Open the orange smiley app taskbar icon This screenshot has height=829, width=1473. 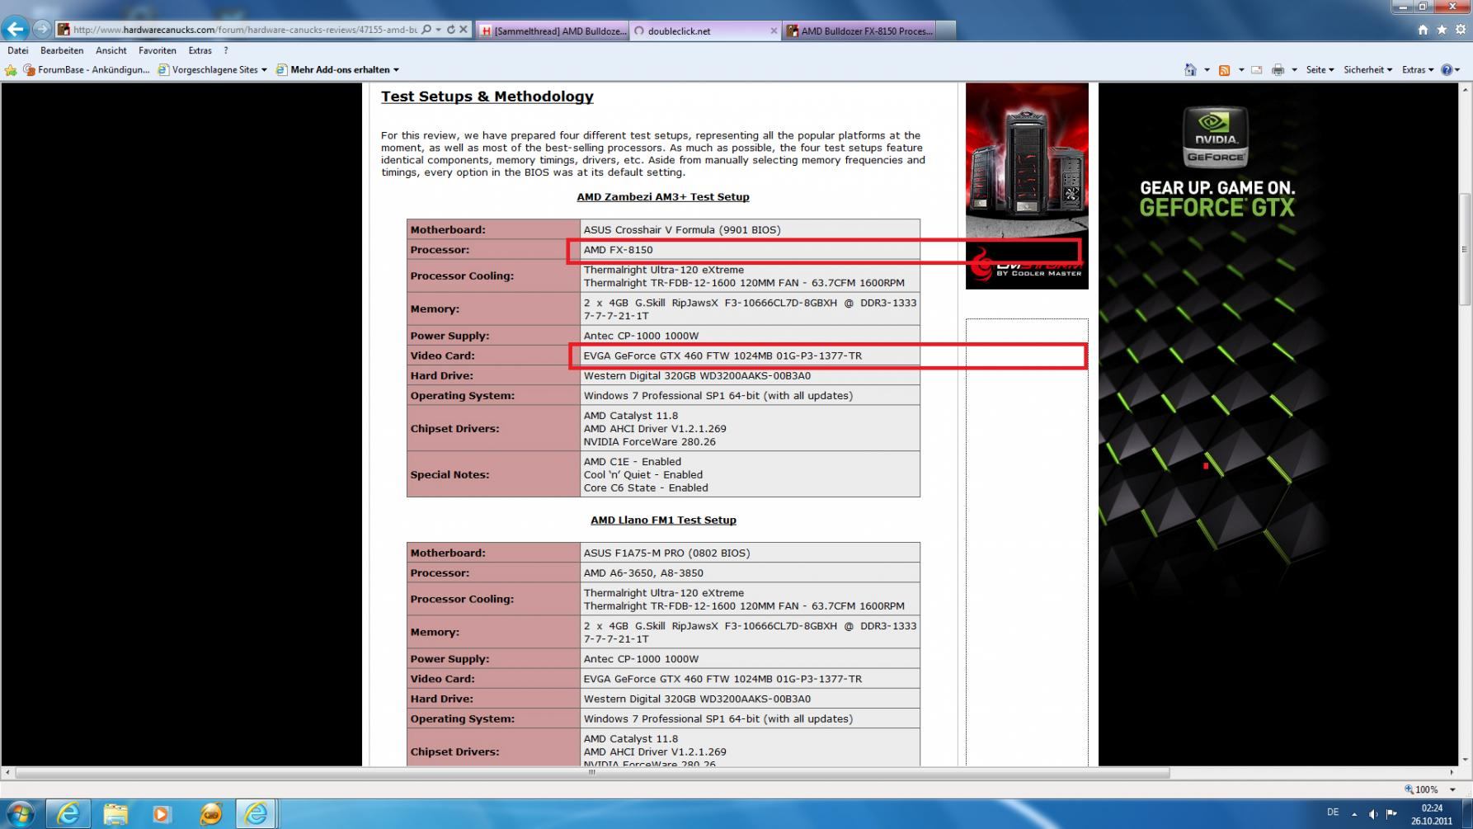click(x=210, y=814)
